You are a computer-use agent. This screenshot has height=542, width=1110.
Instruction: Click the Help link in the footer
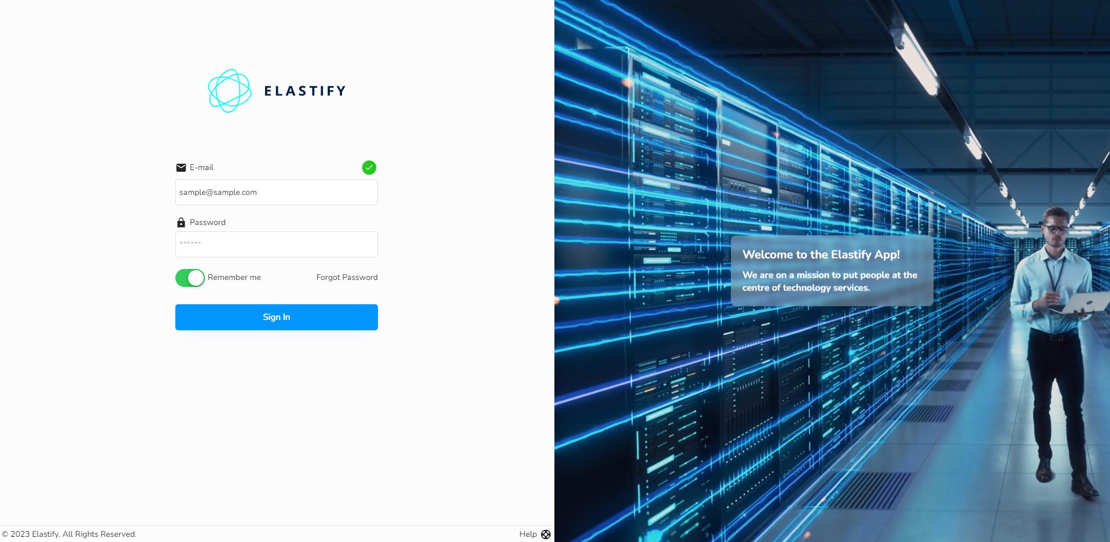click(x=527, y=534)
